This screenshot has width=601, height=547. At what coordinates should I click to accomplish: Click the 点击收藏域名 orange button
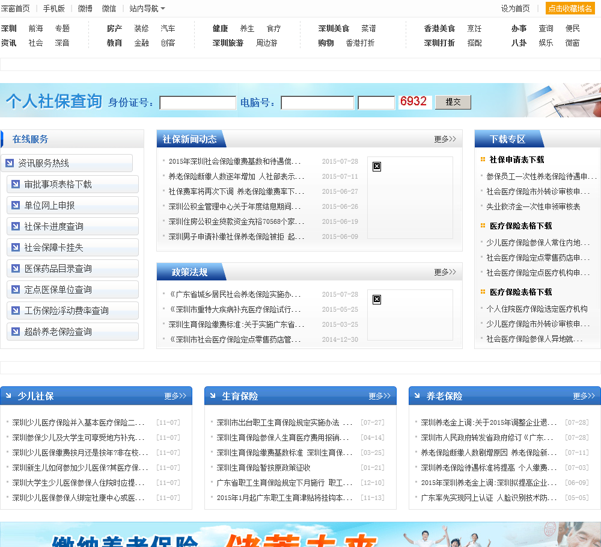(x=570, y=8)
